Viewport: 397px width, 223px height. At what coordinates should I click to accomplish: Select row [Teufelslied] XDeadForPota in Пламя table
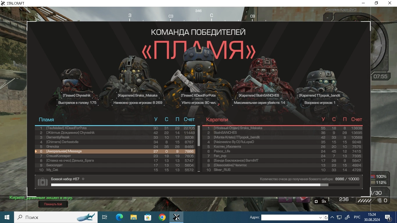(115, 128)
